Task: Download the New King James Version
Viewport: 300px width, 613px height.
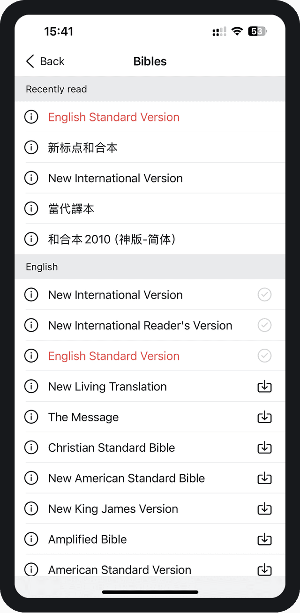Action: pos(264,508)
